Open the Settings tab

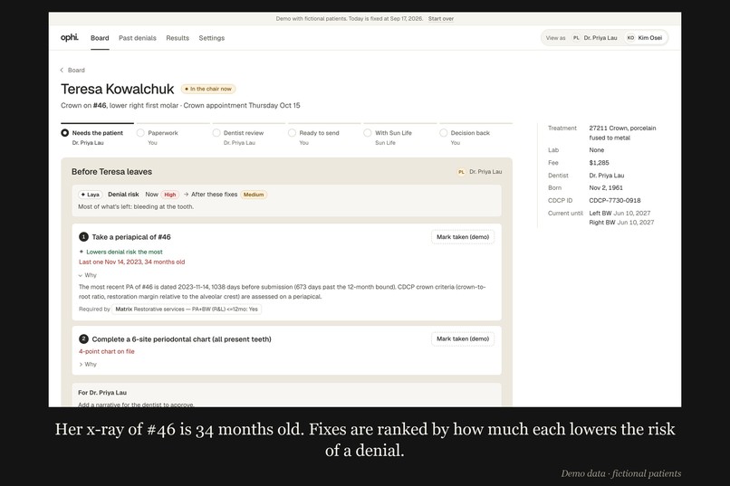(211, 38)
